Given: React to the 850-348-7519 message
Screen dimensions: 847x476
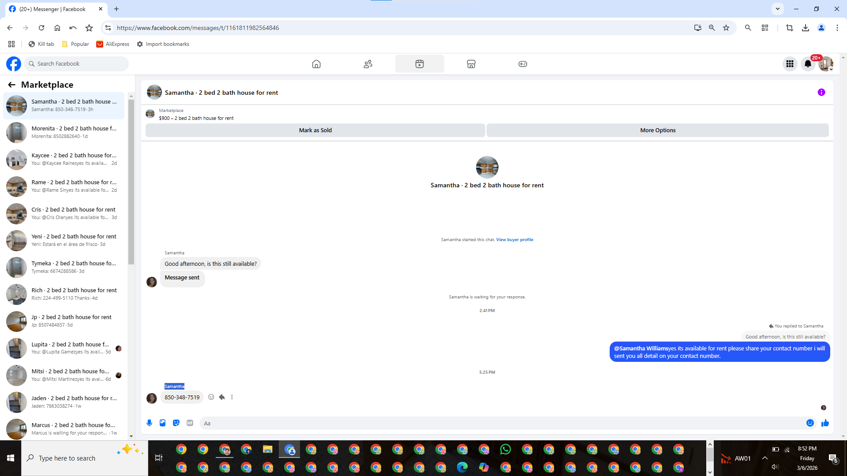Looking at the screenshot, I should click(211, 397).
